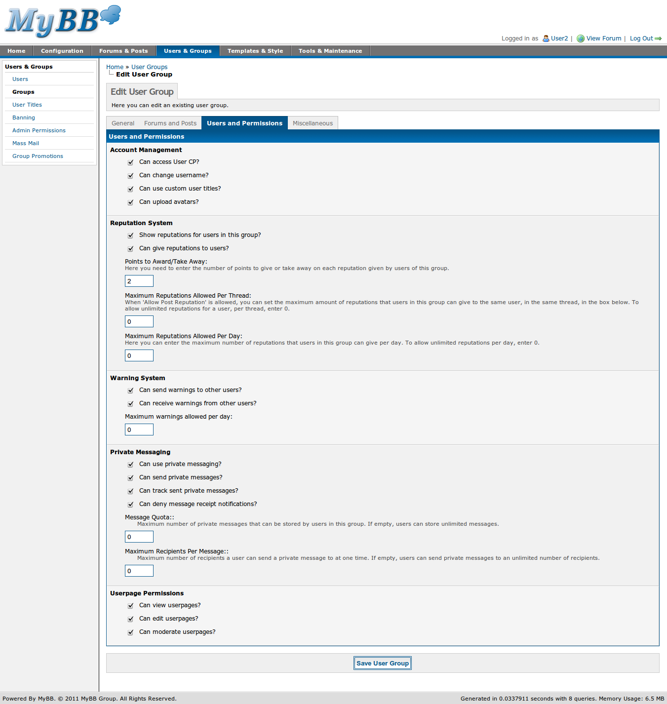Click the Home breadcrumb link
Viewport: 667px width, 704px height.
coord(115,67)
